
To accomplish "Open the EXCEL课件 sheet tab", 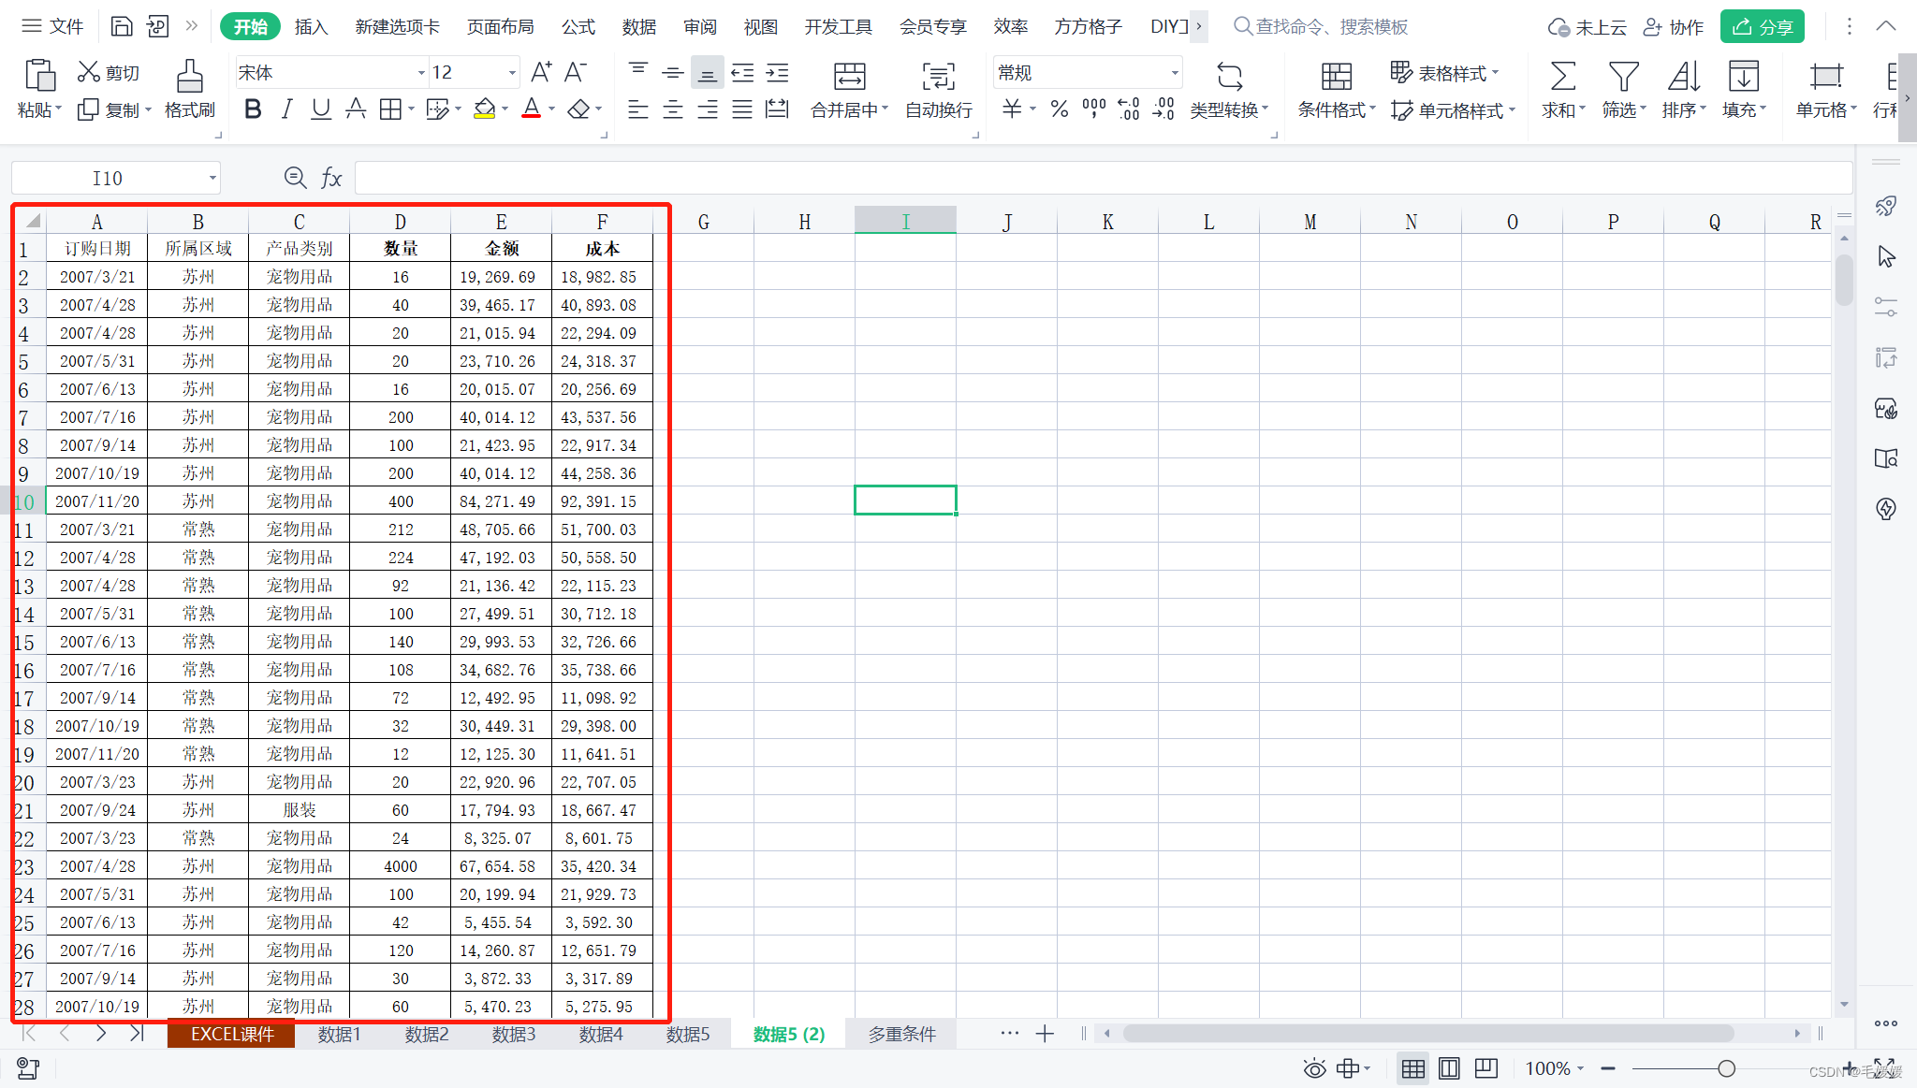I will [x=231, y=1034].
